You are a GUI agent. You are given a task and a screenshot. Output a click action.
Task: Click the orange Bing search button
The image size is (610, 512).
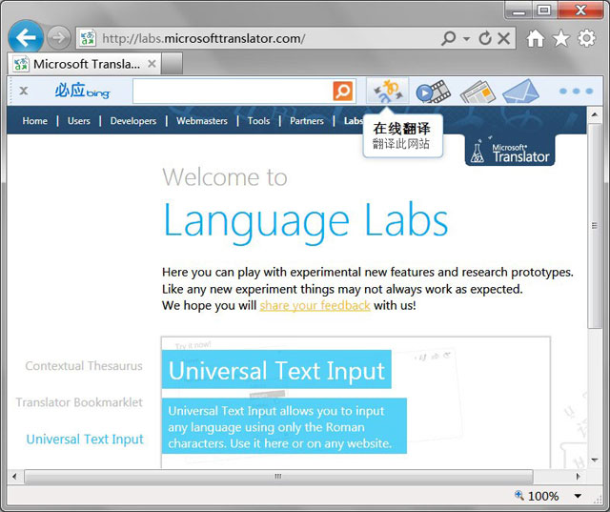pyautogui.click(x=343, y=91)
